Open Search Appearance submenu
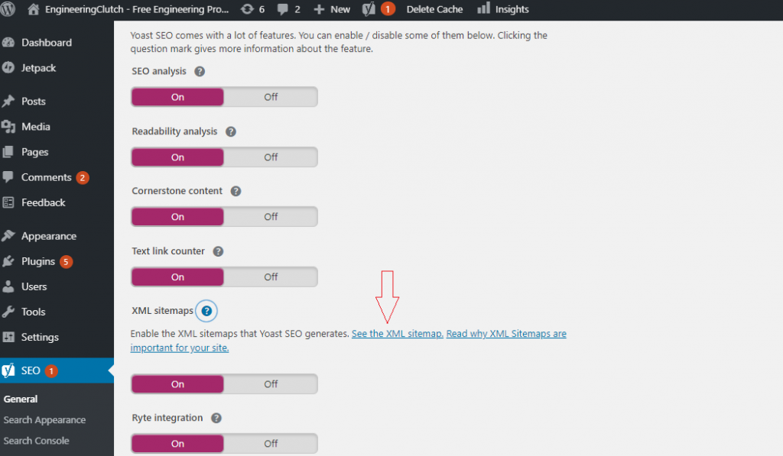Screen dimensions: 783x456 pos(44,420)
